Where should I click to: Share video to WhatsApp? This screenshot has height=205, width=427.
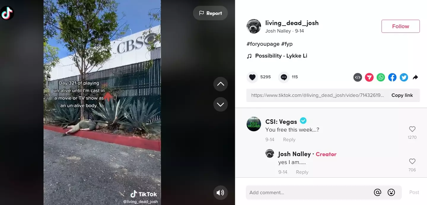click(x=381, y=77)
